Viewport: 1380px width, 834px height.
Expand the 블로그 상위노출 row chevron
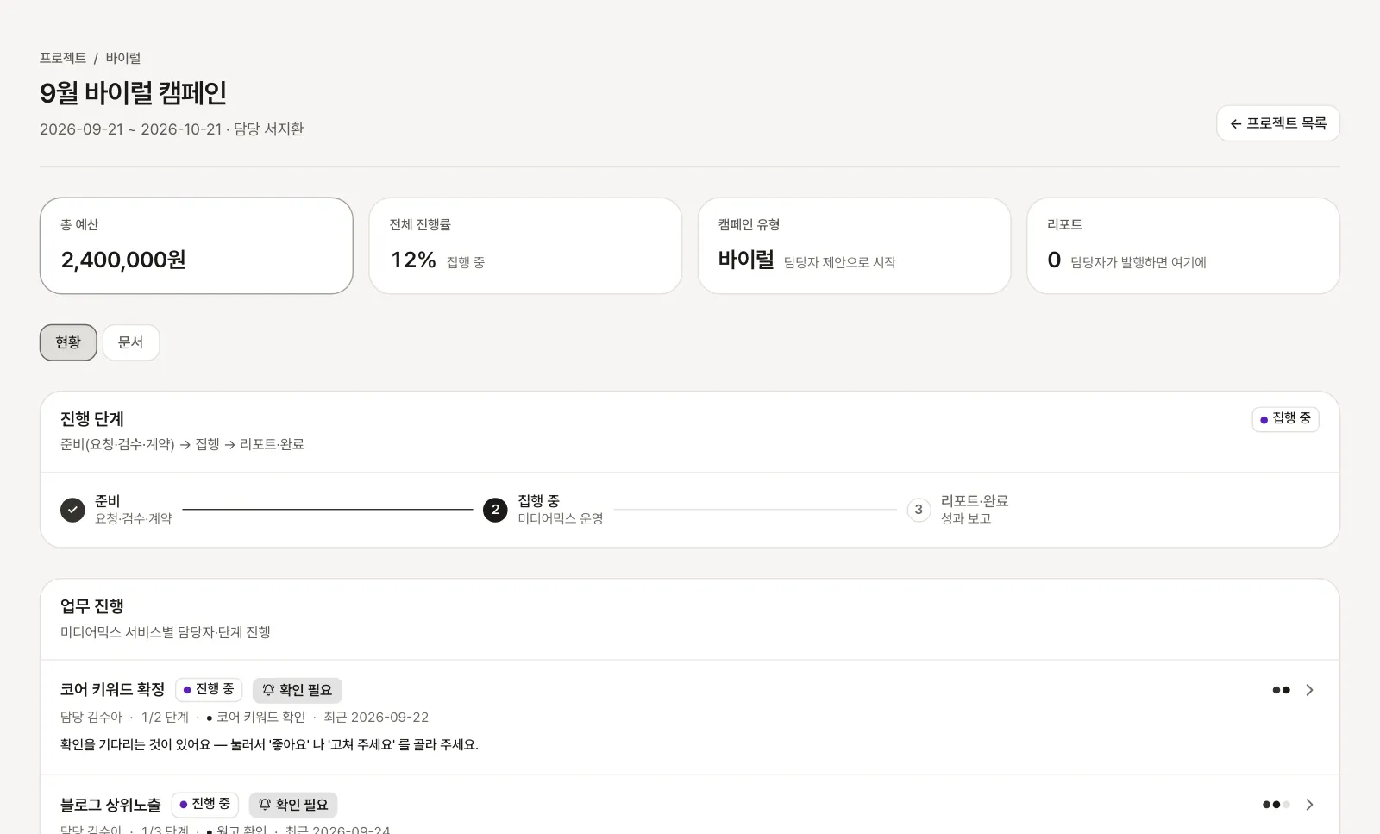click(1309, 805)
